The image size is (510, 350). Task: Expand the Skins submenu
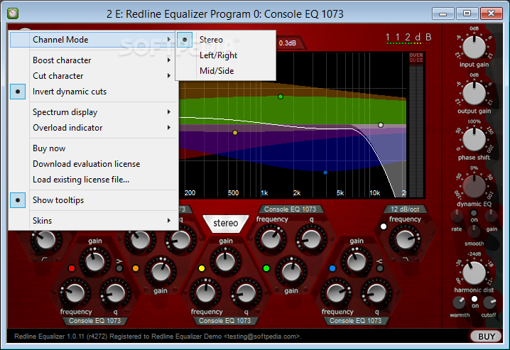93,221
